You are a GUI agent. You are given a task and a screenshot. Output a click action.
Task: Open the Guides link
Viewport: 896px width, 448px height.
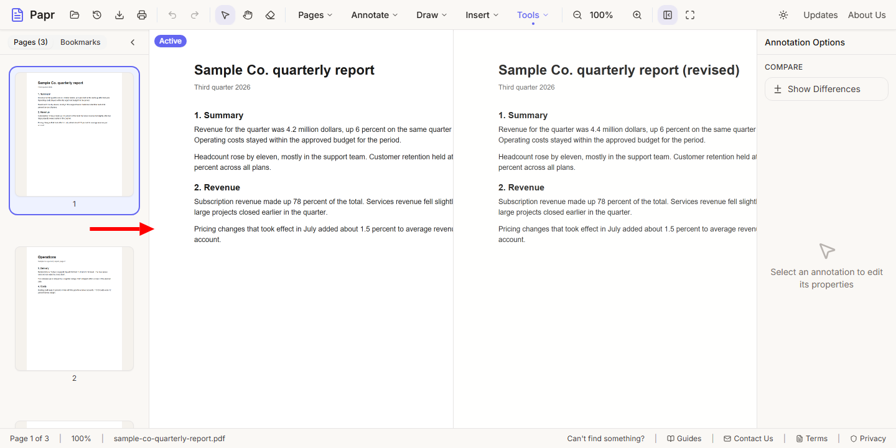tap(684, 439)
